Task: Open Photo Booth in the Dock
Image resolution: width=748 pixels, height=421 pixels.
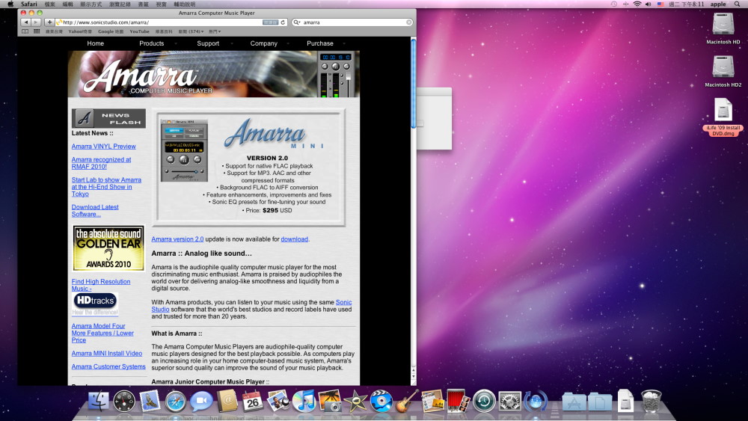Action: click(458, 401)
